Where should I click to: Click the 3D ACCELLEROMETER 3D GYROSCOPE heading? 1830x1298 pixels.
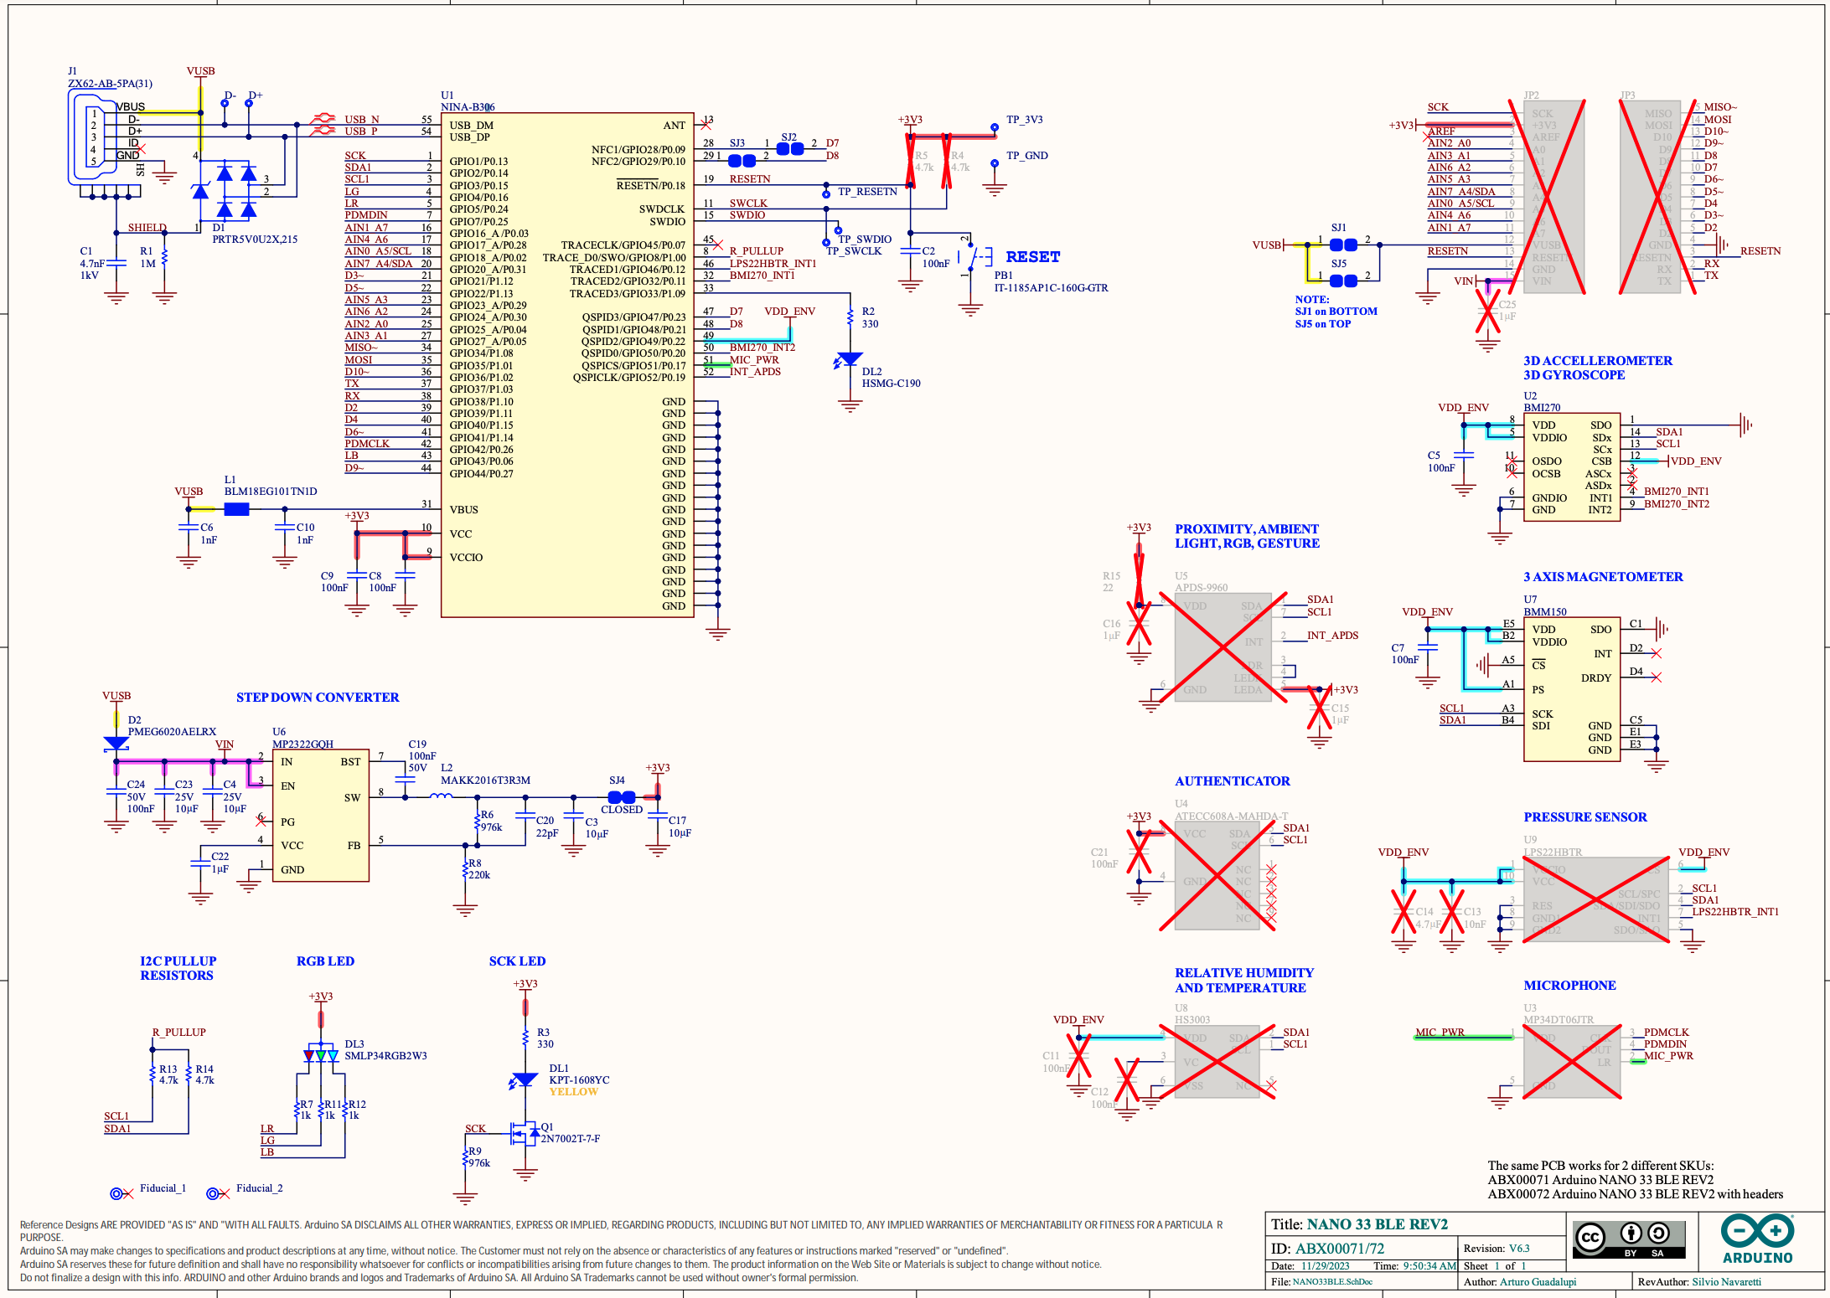pos(1597,368)
